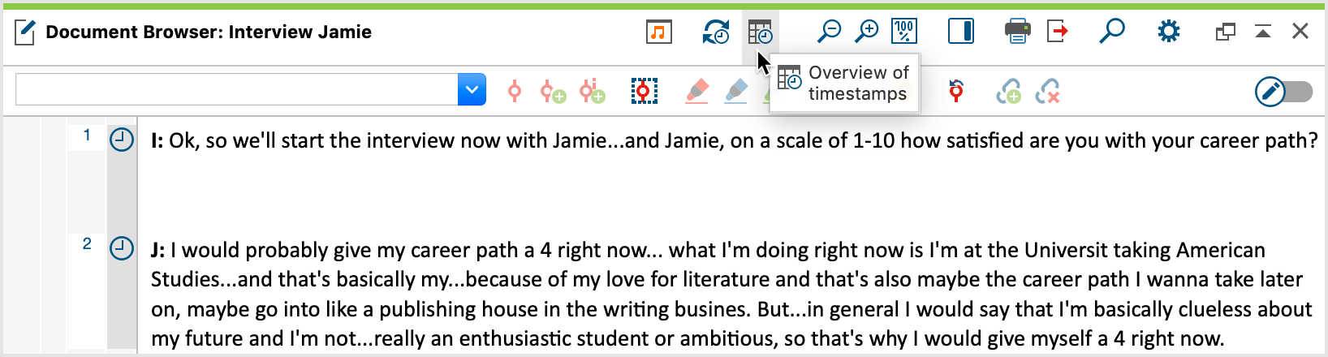This screenshot has height=357, width=1328.
Task: Click the undo coding icon
Action: tap(956, 91)
